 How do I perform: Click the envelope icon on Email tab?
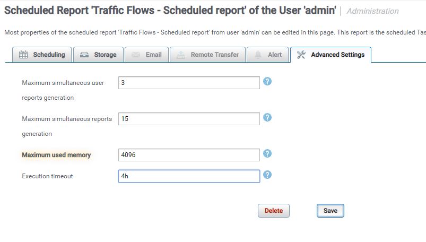click(x=136, y=55)
